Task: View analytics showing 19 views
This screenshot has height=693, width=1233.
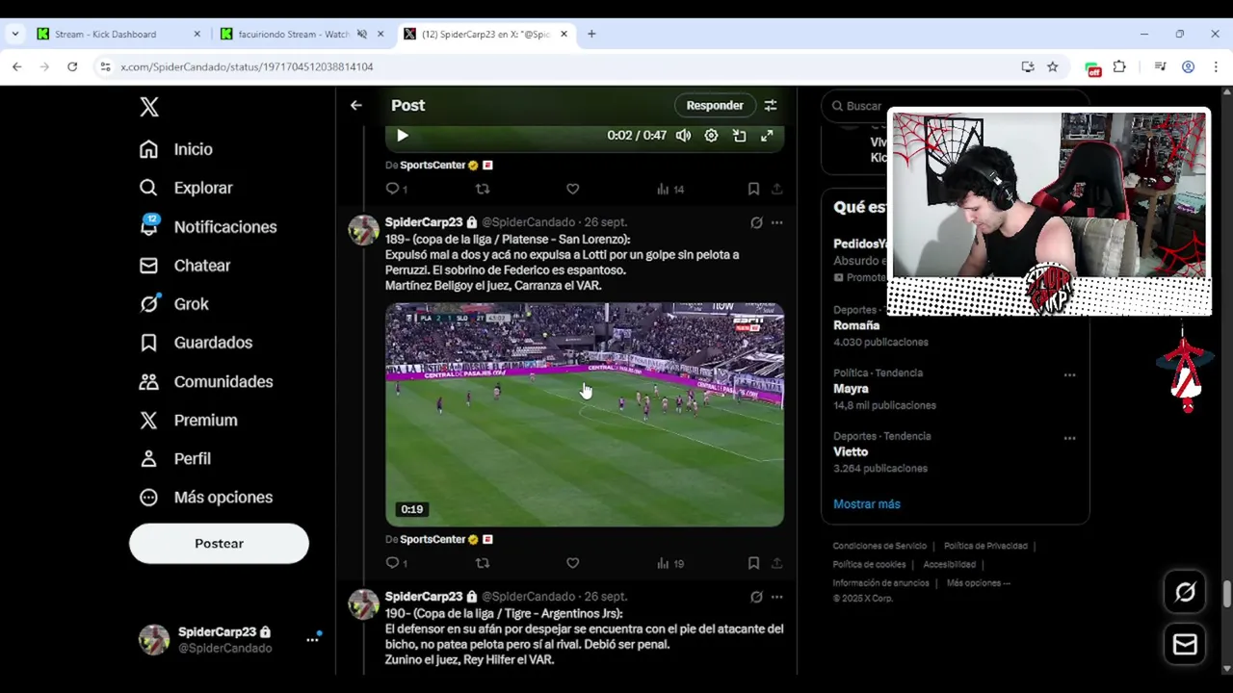Action: [x=670, y=563]
